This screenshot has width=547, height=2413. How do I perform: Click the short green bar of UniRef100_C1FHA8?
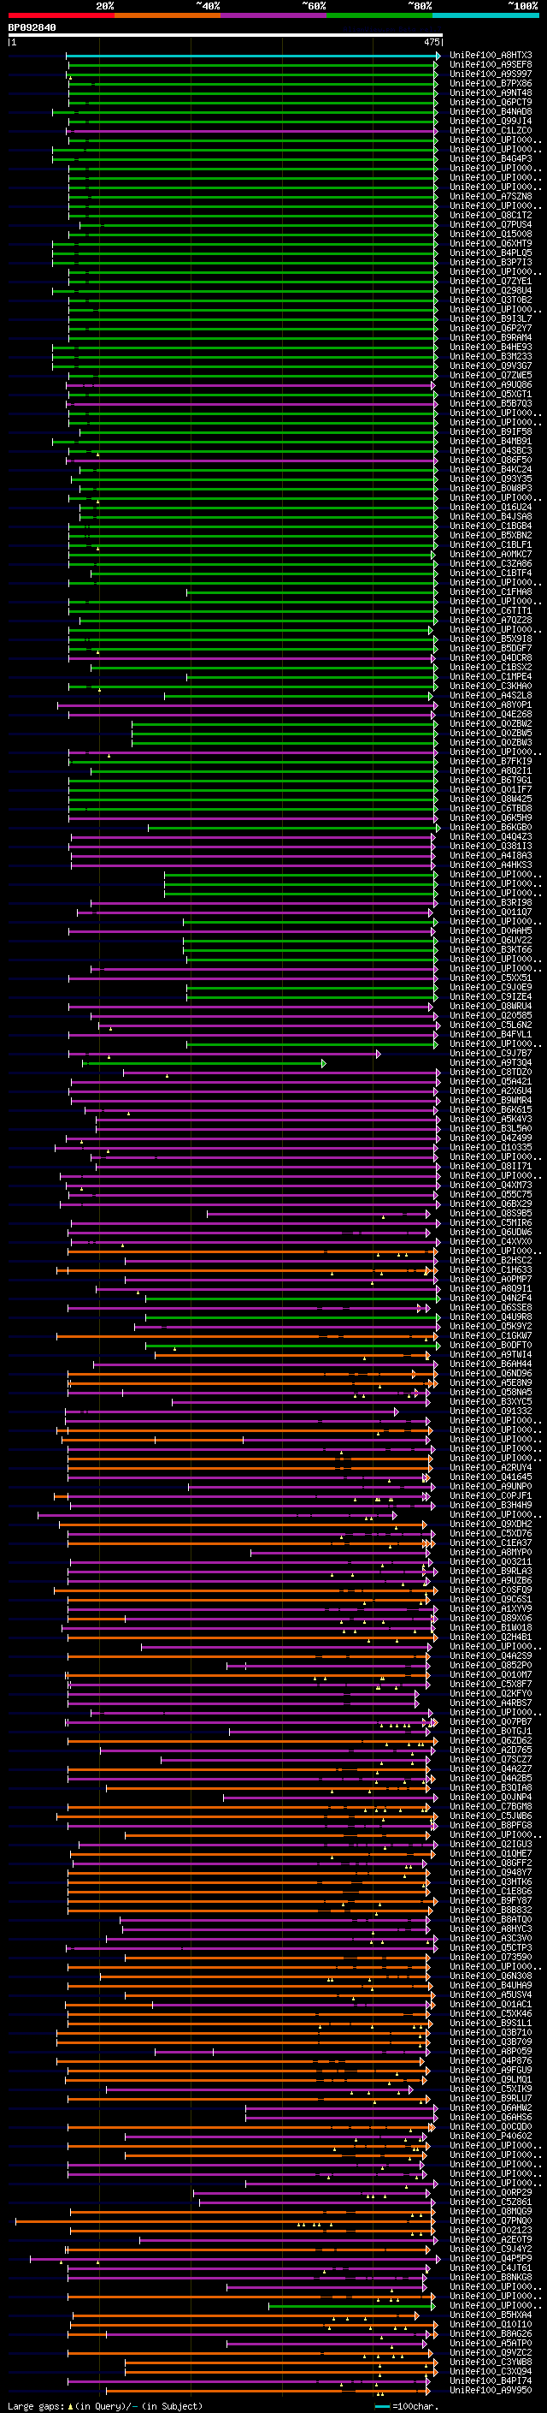tap(312, 593)
